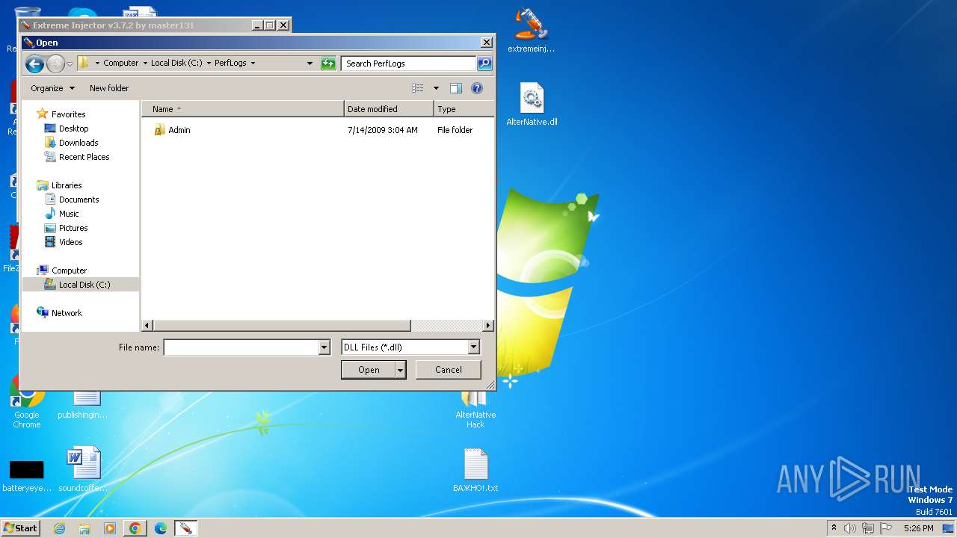Open Windows Media Player from the taskbar
The height and width of the screenshot is (538, 957).
[x=110, y=528]
